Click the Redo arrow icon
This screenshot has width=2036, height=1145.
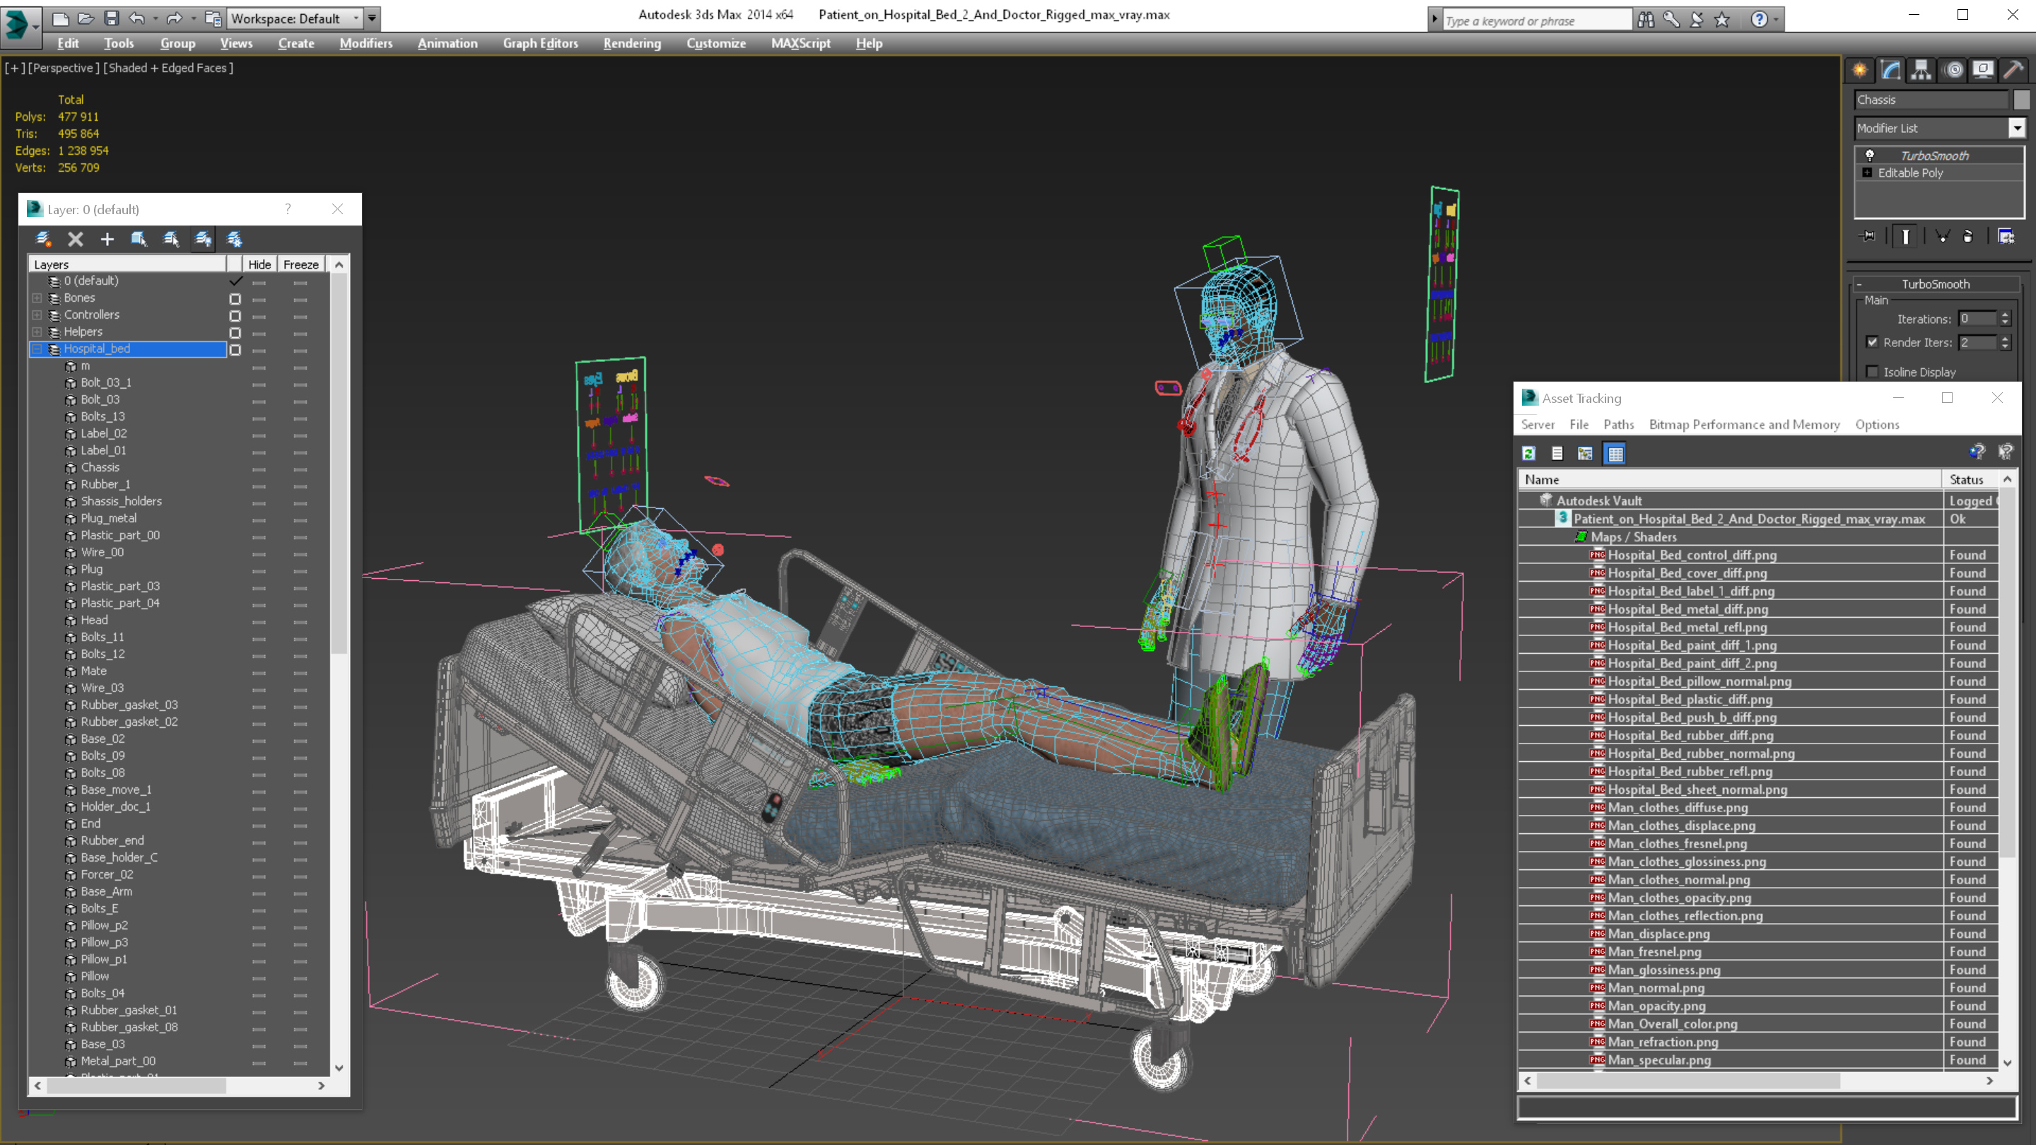(174, 18)
